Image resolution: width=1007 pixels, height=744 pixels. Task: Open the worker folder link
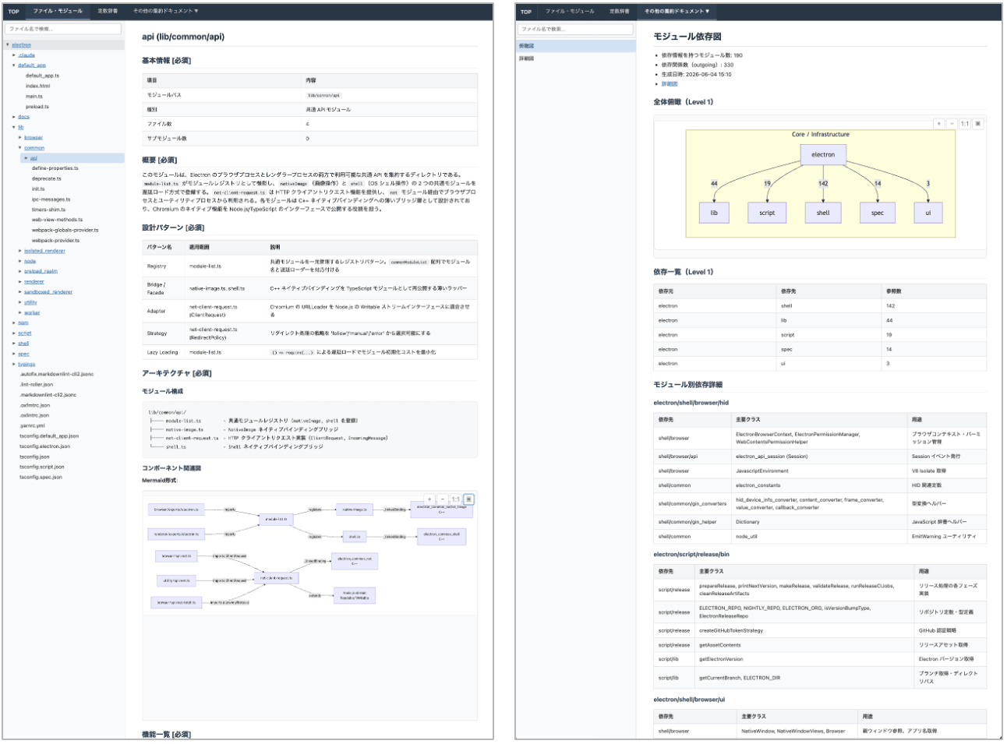(32, 312)
